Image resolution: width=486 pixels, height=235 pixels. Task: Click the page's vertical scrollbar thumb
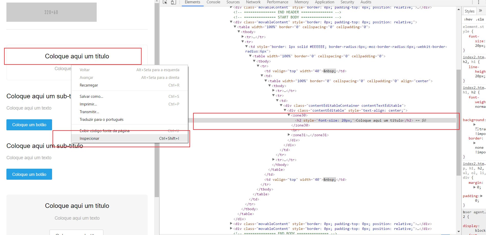(157, 100)
